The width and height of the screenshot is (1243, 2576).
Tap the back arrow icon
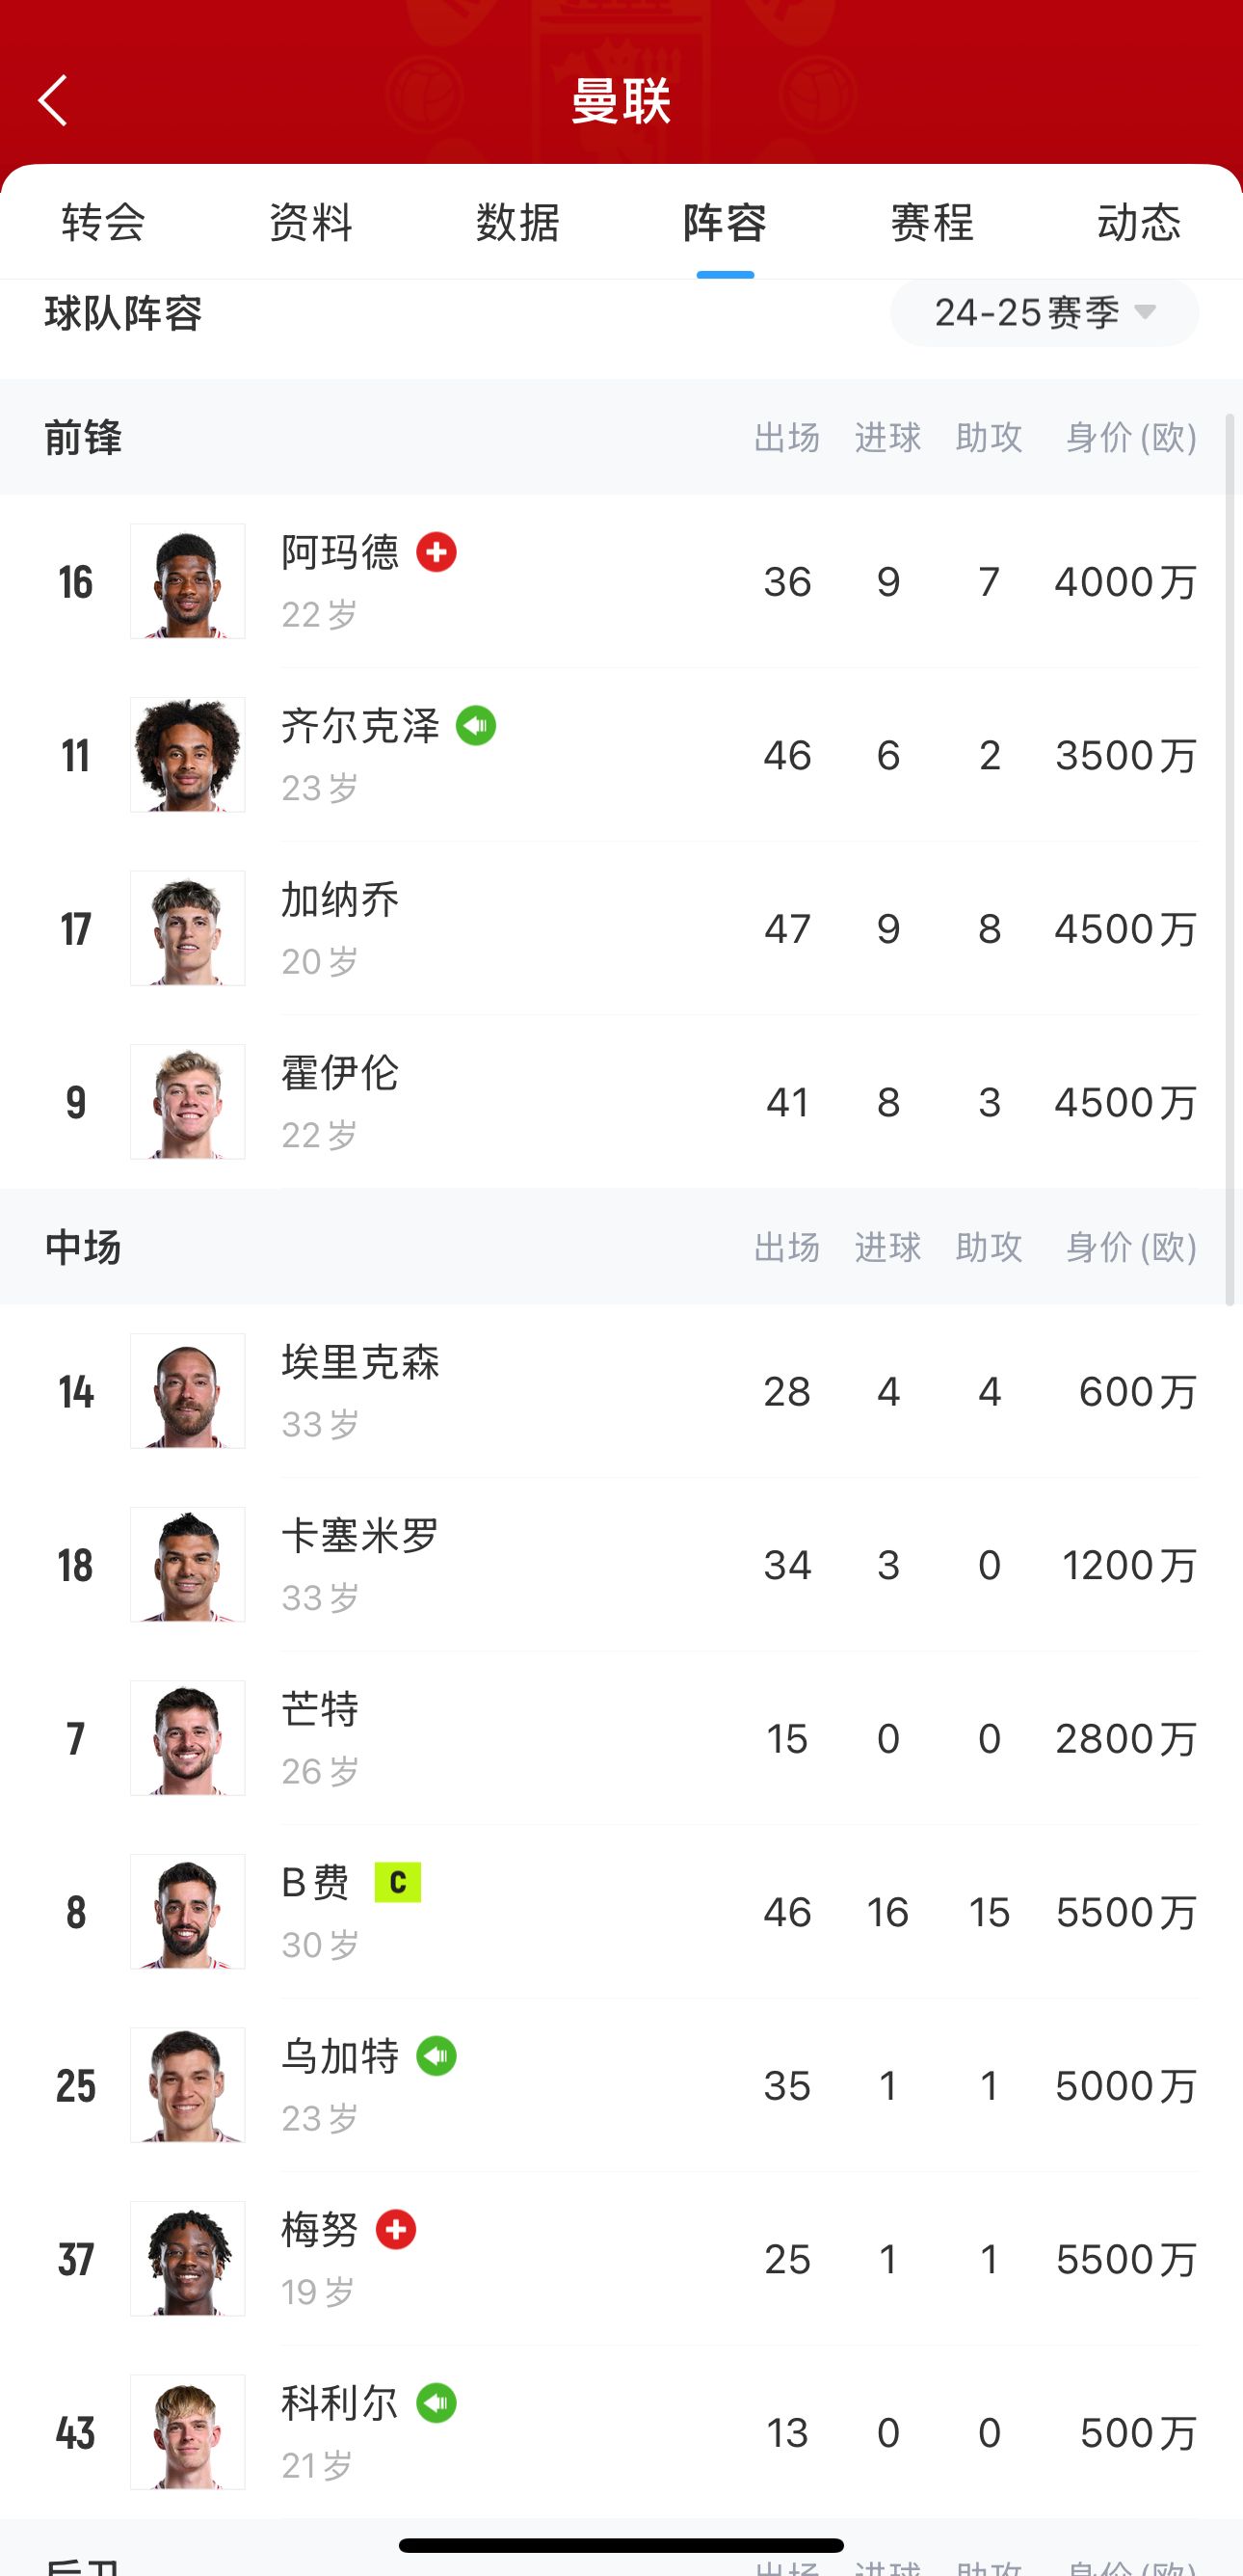click(x=53, y=100)
